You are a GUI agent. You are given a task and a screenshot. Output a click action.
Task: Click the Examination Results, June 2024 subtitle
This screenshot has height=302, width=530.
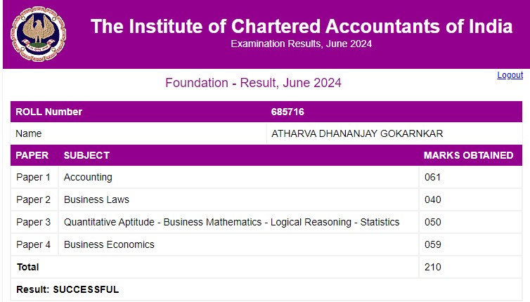[x=302, y=44]
